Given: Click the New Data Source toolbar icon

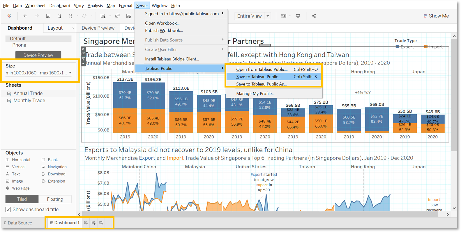Looking at the screenshot, I should 59,16.
